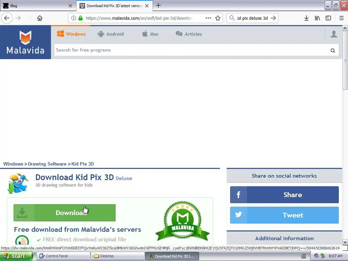Viewport: 348px width, 261px height.
Task: Open the Windows start button
Action: 16,256
